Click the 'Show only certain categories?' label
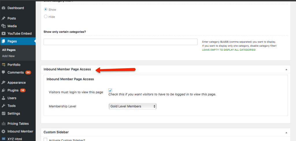The image size is (296, 141). point(65,32)
